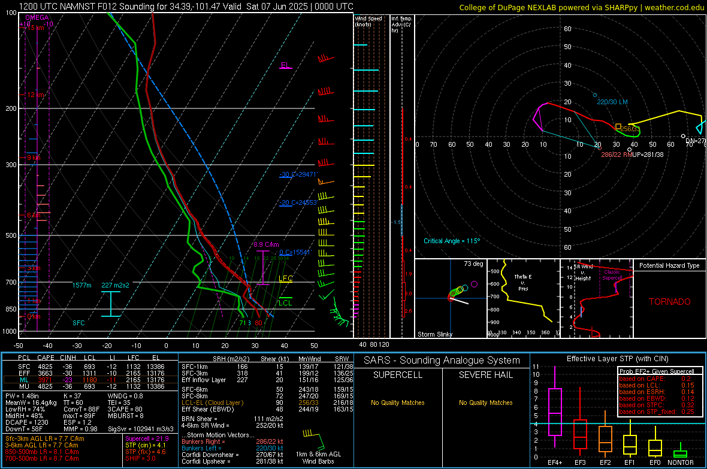Click the NONTOR label under the chart

coord(681,462)
